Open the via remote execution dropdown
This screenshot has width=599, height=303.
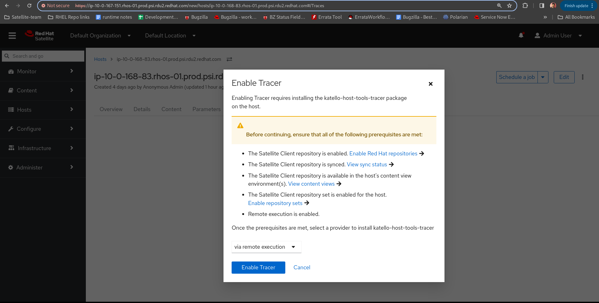pyautogui.click(x=266, y=247)
